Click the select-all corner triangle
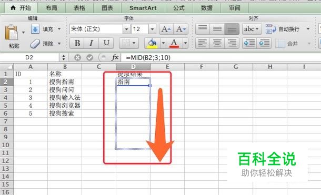Screen dimensions: 321x195 (7, 67)
